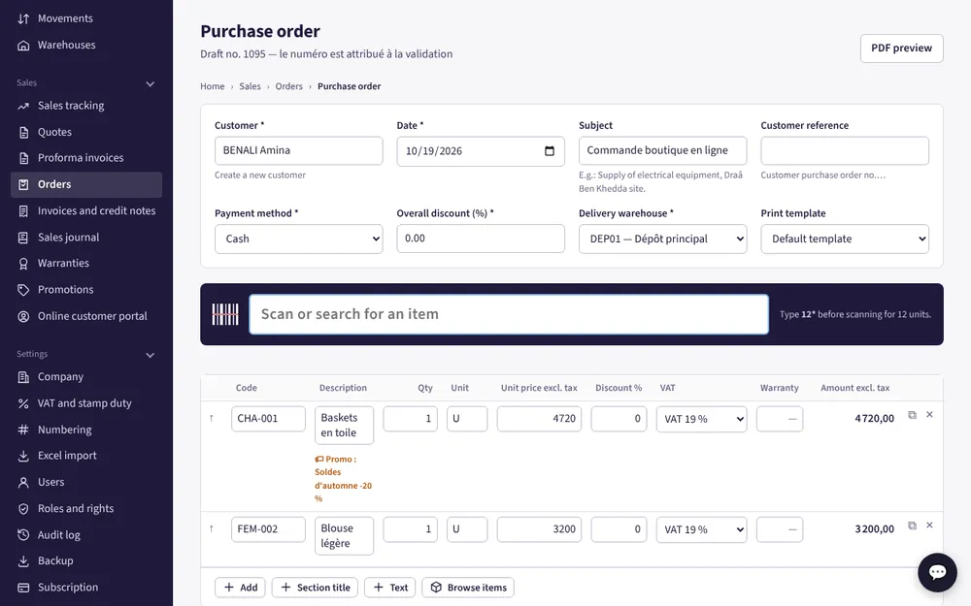Duplicate the FEM-002 line with copy icon
The height and width of the screenshot is (606, 971).
pos(912,526)
